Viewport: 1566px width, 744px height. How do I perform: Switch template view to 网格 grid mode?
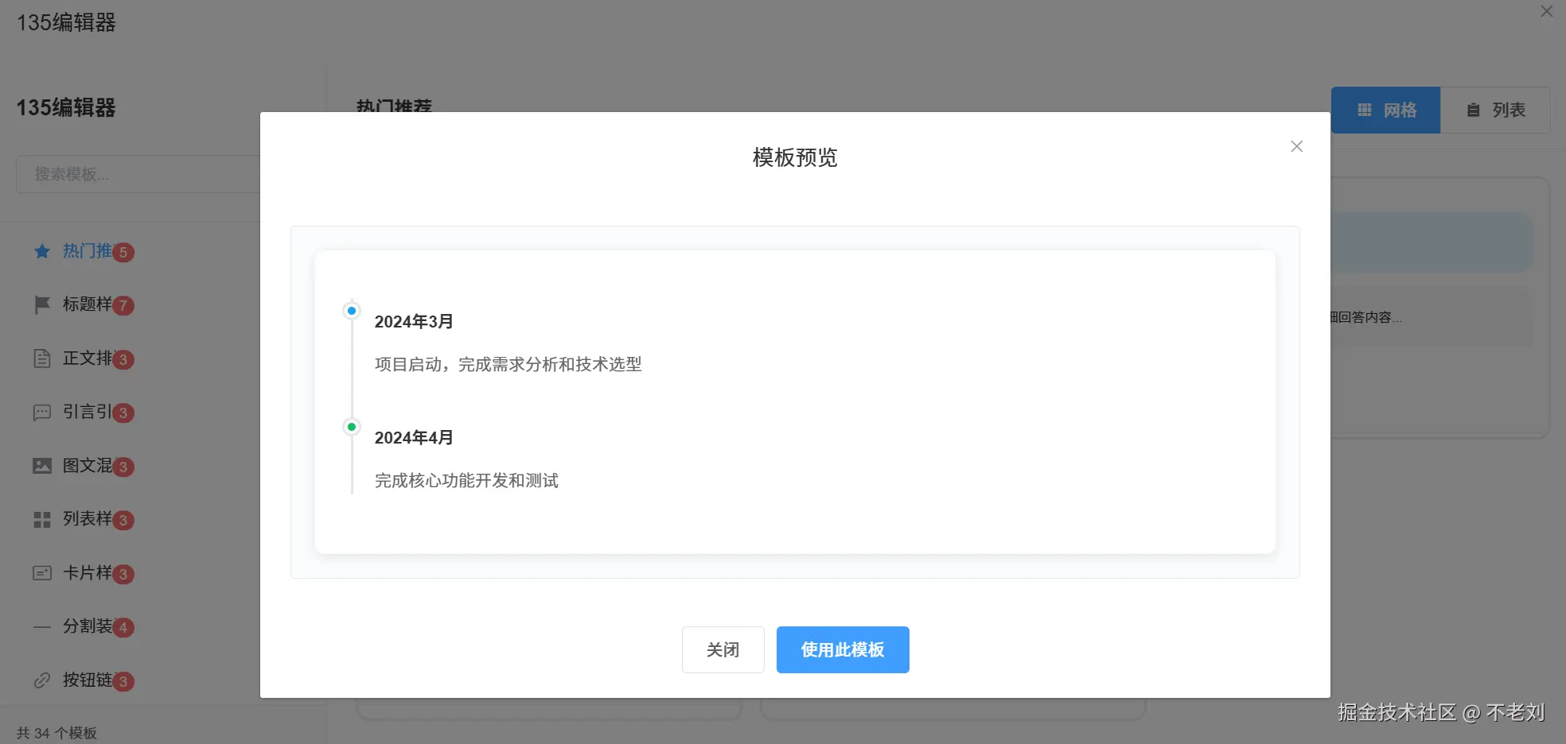coord(1385,110)
